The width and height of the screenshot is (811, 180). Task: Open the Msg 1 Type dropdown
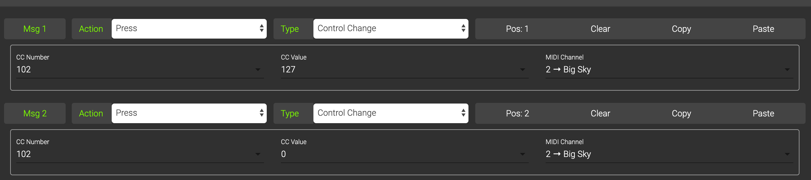pyautogui.click(x=391, y=29)
